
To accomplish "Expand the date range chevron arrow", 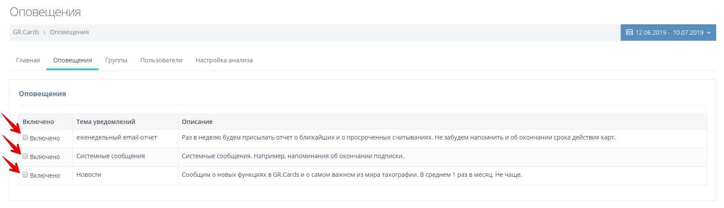I will pos(709,32).
